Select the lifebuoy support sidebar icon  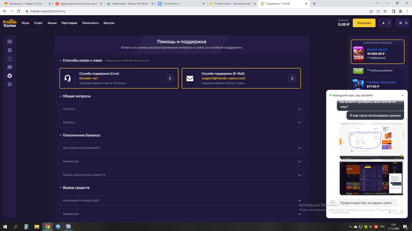coord(9,76)
